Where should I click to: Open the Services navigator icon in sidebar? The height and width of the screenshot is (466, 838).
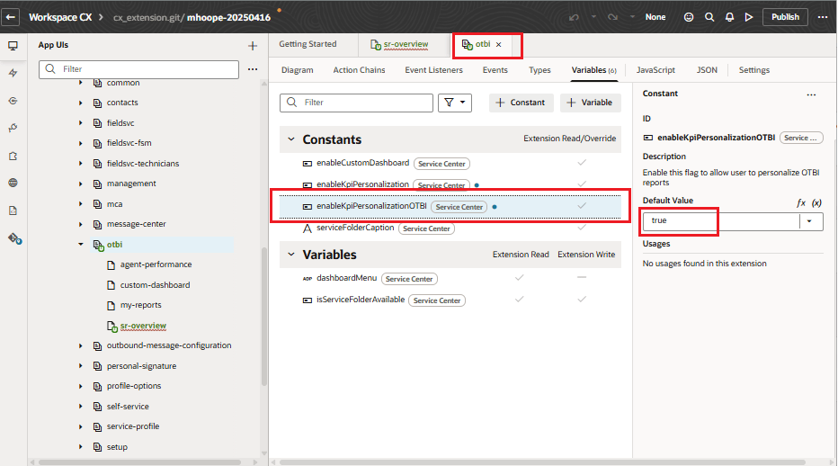13,101
